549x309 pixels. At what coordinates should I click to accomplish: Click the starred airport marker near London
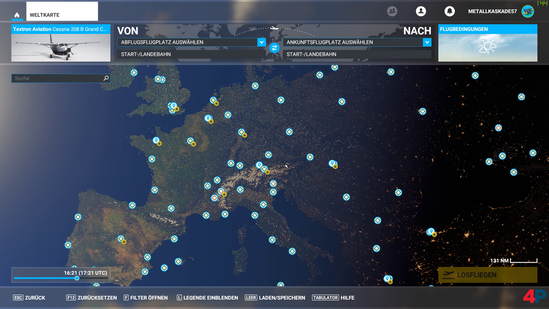[x=174, y=106]
